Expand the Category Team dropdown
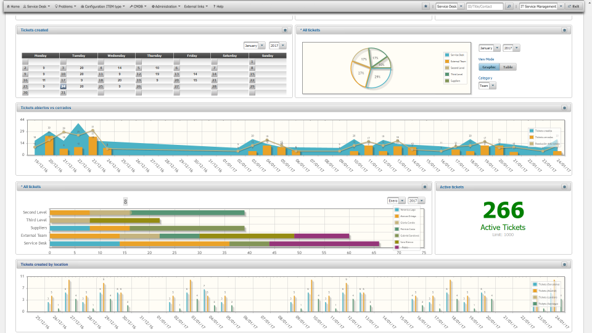The image size is (592, 333). (x=487, y=86)
